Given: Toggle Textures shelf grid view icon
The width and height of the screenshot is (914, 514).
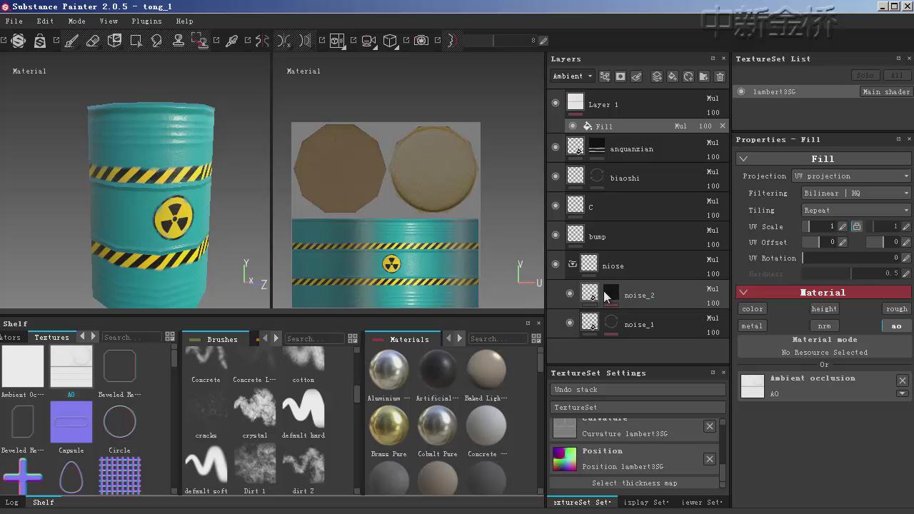Looking at the screenshot, I should pyautogui.click(x=170, y=337).
